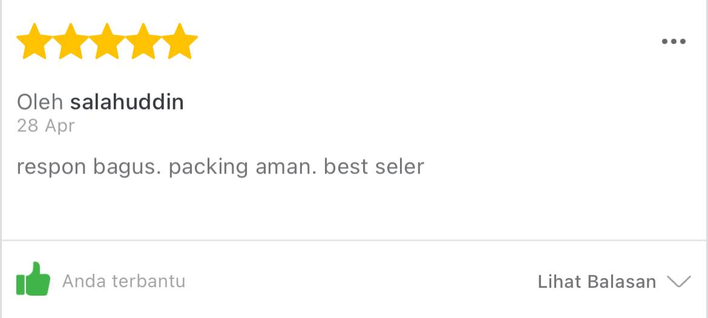This screenshot has width=708, height=318.
Task: Click the "Anda terbantu" label
Action: pos(124,281)
